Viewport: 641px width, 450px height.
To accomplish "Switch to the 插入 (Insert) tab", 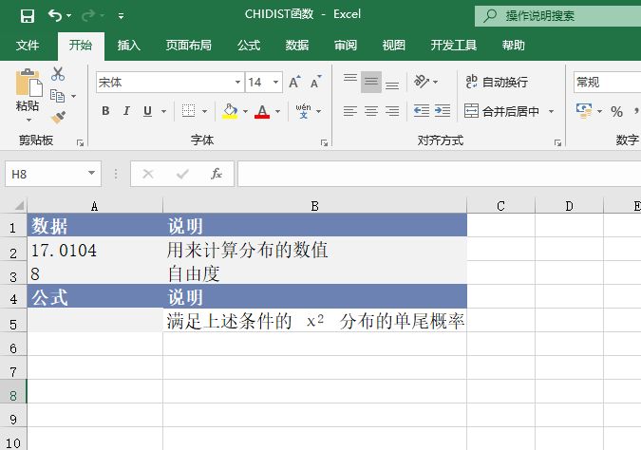I will click(128, 45).
